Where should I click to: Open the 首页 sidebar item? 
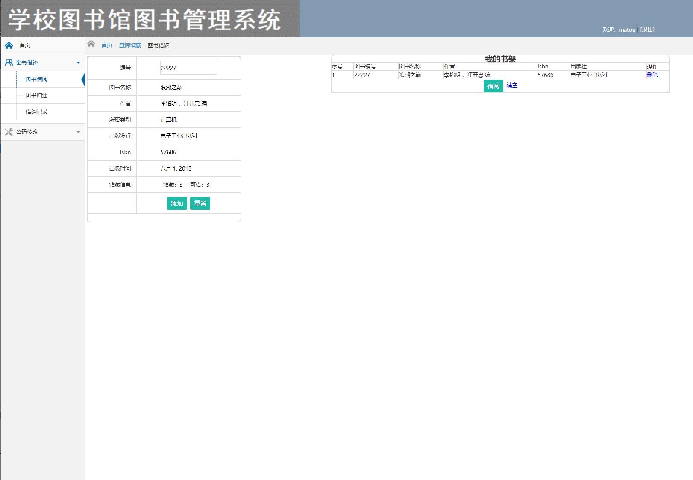24,45
